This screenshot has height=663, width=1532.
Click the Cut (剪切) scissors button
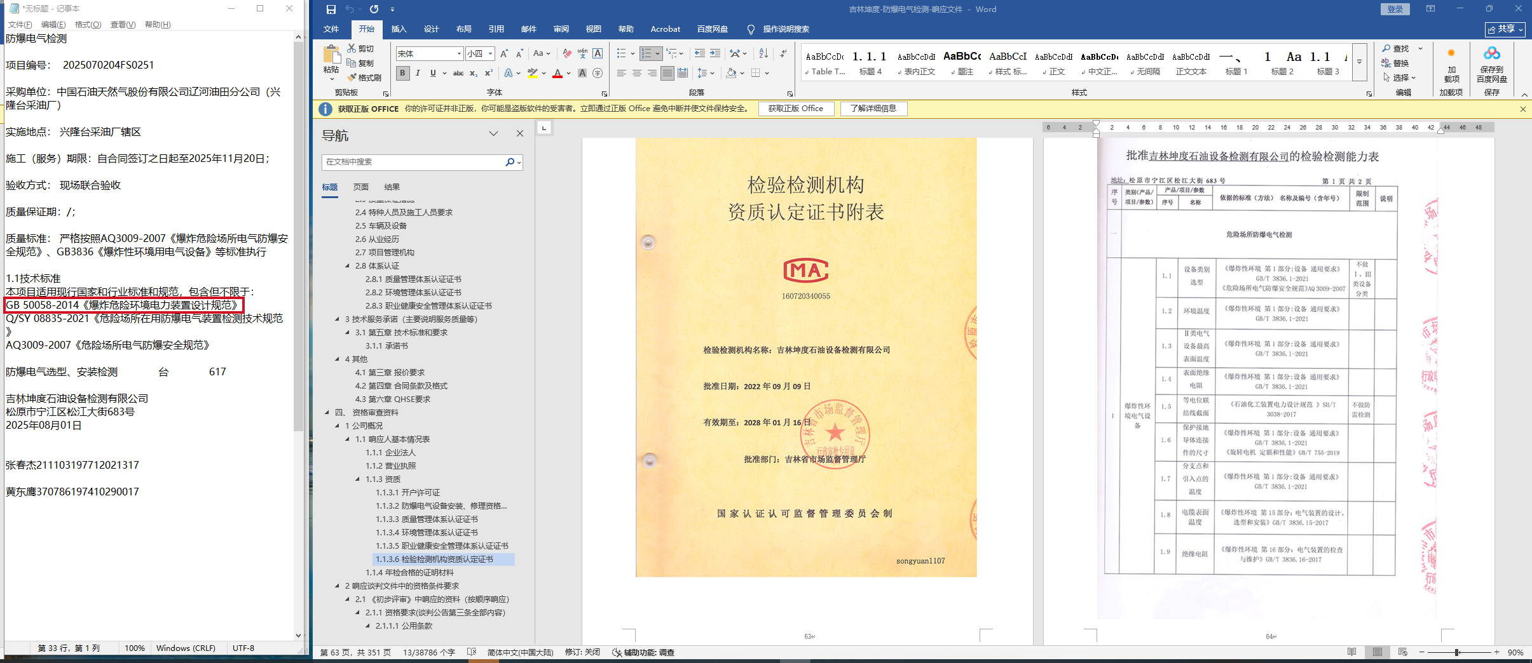(360, 48)
